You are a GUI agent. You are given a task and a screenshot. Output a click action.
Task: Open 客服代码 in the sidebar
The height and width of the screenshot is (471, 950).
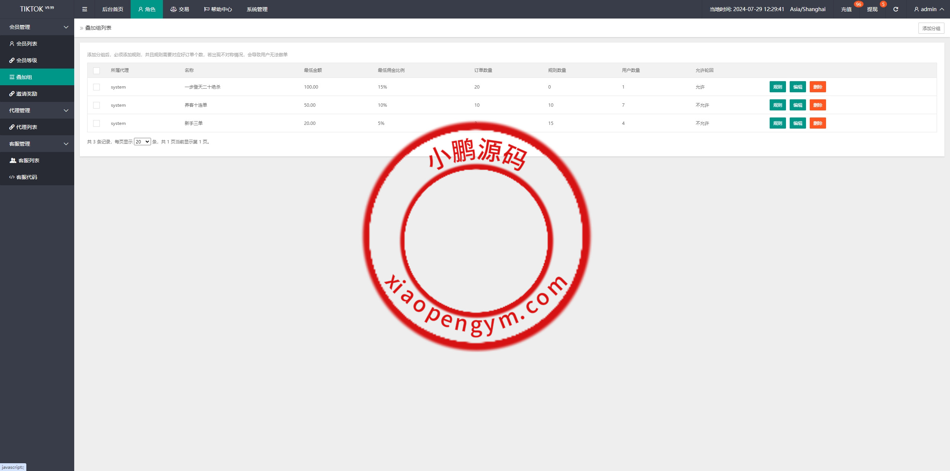click(x=26, y=177)
